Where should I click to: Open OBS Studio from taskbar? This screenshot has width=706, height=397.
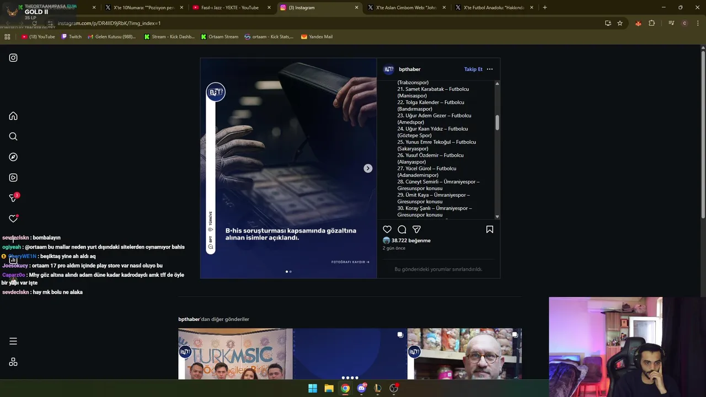pyautogui.click(x=394, y=388)
